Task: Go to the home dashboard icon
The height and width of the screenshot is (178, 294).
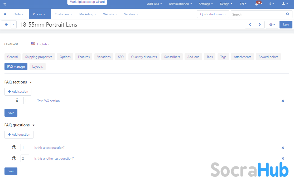Action: [5, 14]
